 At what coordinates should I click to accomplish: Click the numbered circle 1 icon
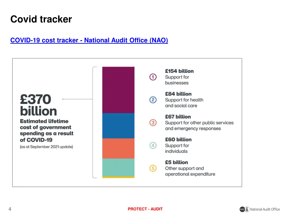click(x=153, y=77)
